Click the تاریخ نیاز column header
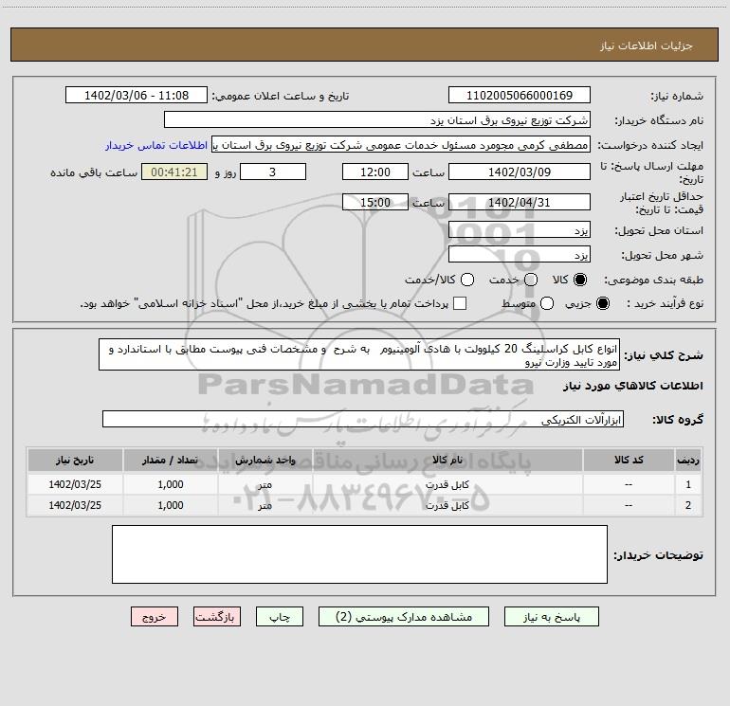The width and height of the screenshot is (730, 706). 75,461
